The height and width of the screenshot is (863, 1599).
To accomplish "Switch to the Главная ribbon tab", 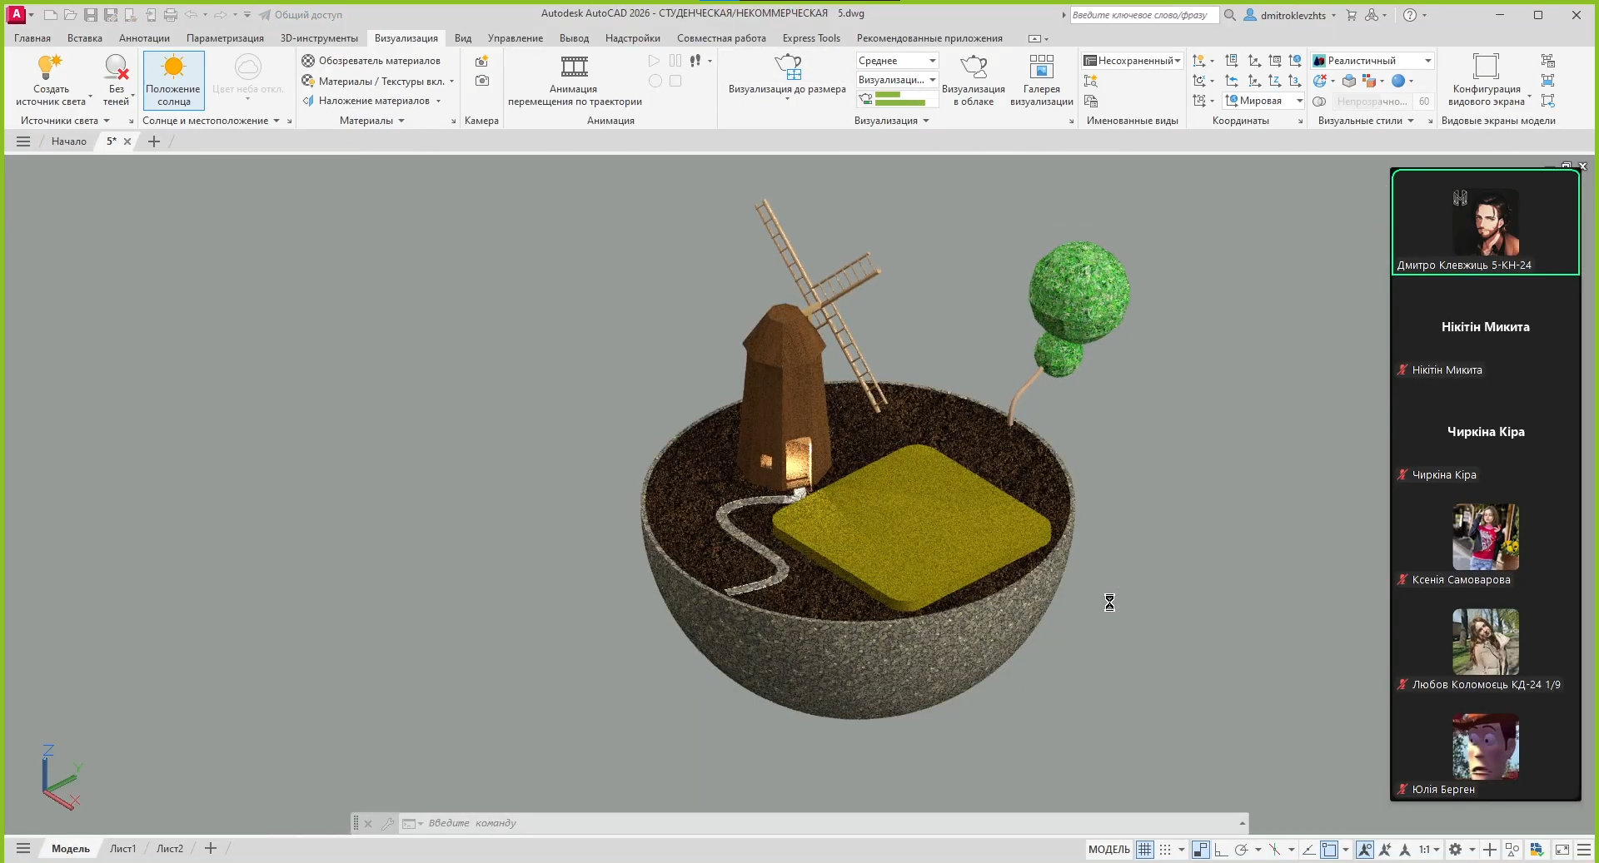I will tap(32, 38).
